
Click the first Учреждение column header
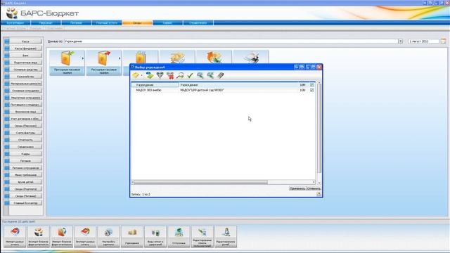click(155, 85)
